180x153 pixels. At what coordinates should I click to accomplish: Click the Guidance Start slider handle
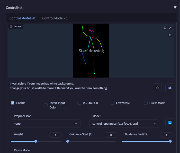[x=68, y=141]
